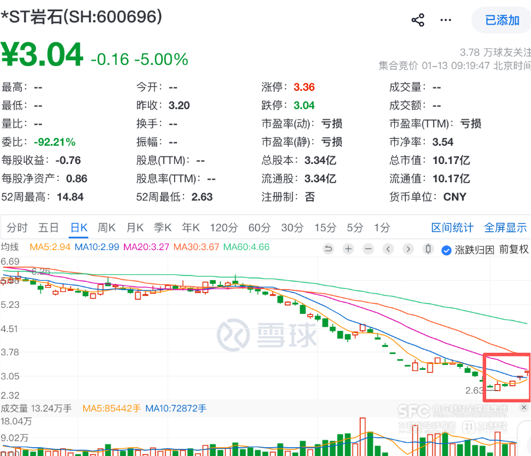Switch to the 60分 tab
Image resolution: width=531 pixels, height=456 pixels.
[258, 228]
